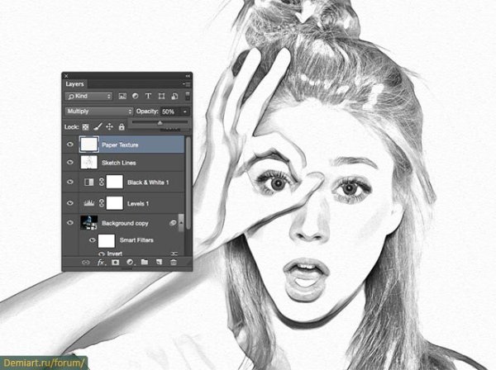The image size is (496, 370).
Task: Toggle visibility of Sketch Lines layer
Action: [70, 164]
